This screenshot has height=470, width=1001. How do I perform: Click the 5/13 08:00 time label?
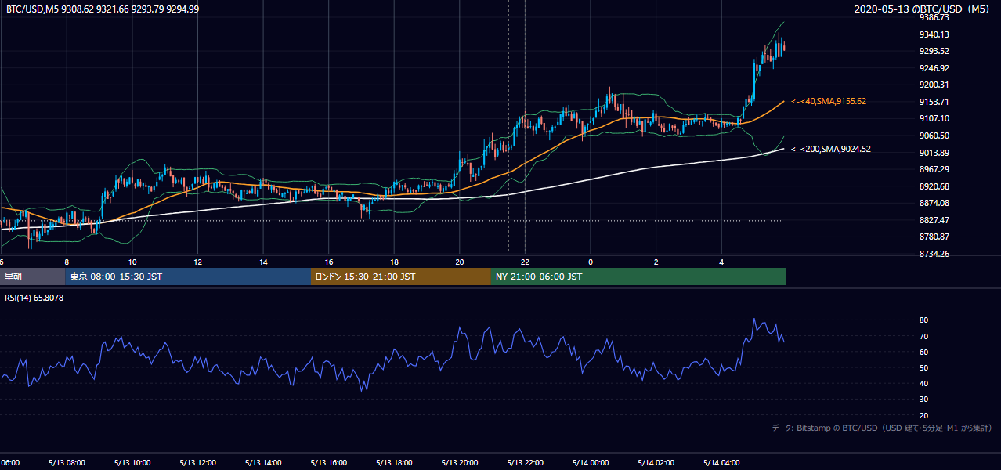[x=67, y=463]
